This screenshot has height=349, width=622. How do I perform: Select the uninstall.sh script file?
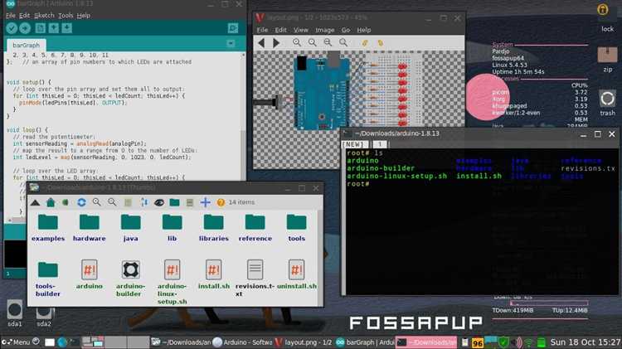pos(297,274)
